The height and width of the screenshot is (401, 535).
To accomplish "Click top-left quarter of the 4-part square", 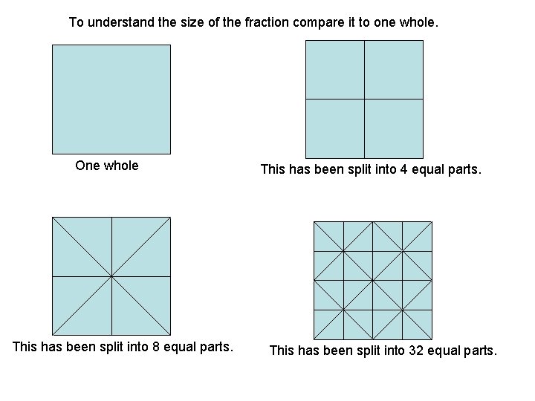I will (x=335, y=69).
